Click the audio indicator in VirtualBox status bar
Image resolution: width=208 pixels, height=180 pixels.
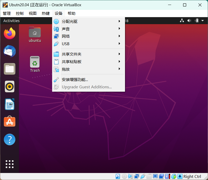point(131,176)
